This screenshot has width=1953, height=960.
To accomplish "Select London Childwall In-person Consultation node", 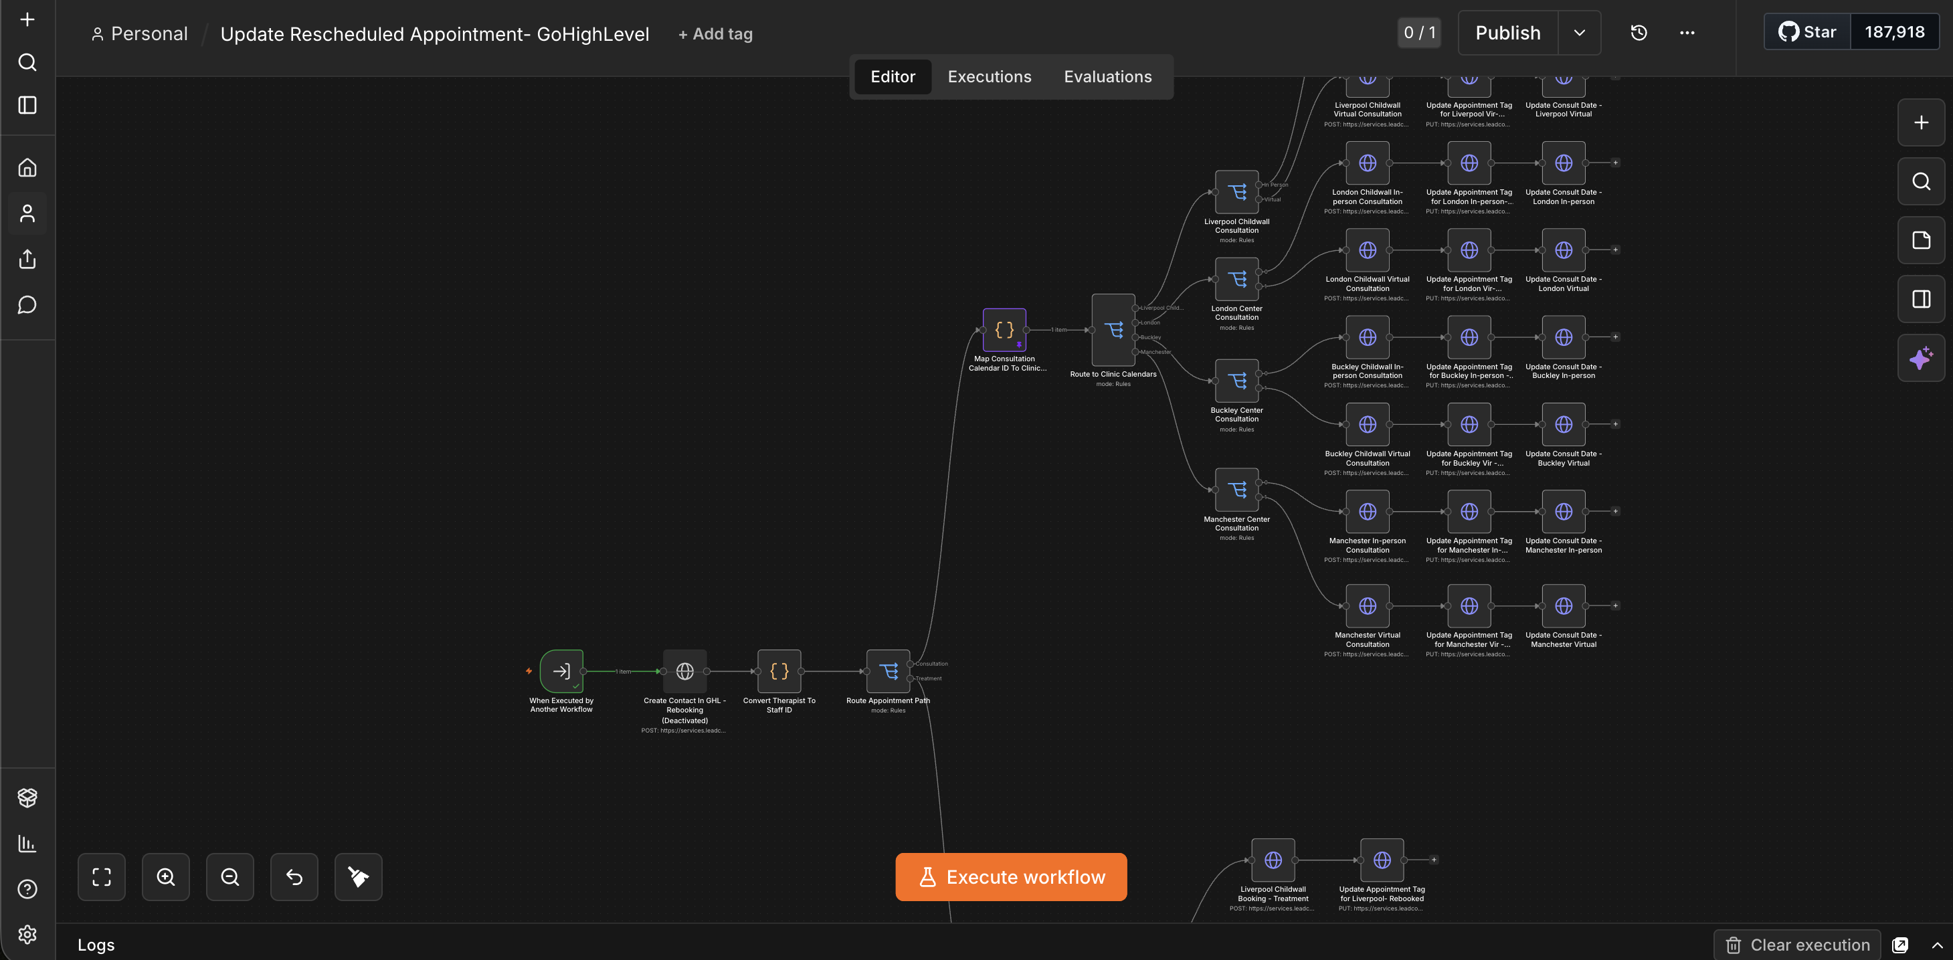I will pyautogui.click(x=1368, y=163).
